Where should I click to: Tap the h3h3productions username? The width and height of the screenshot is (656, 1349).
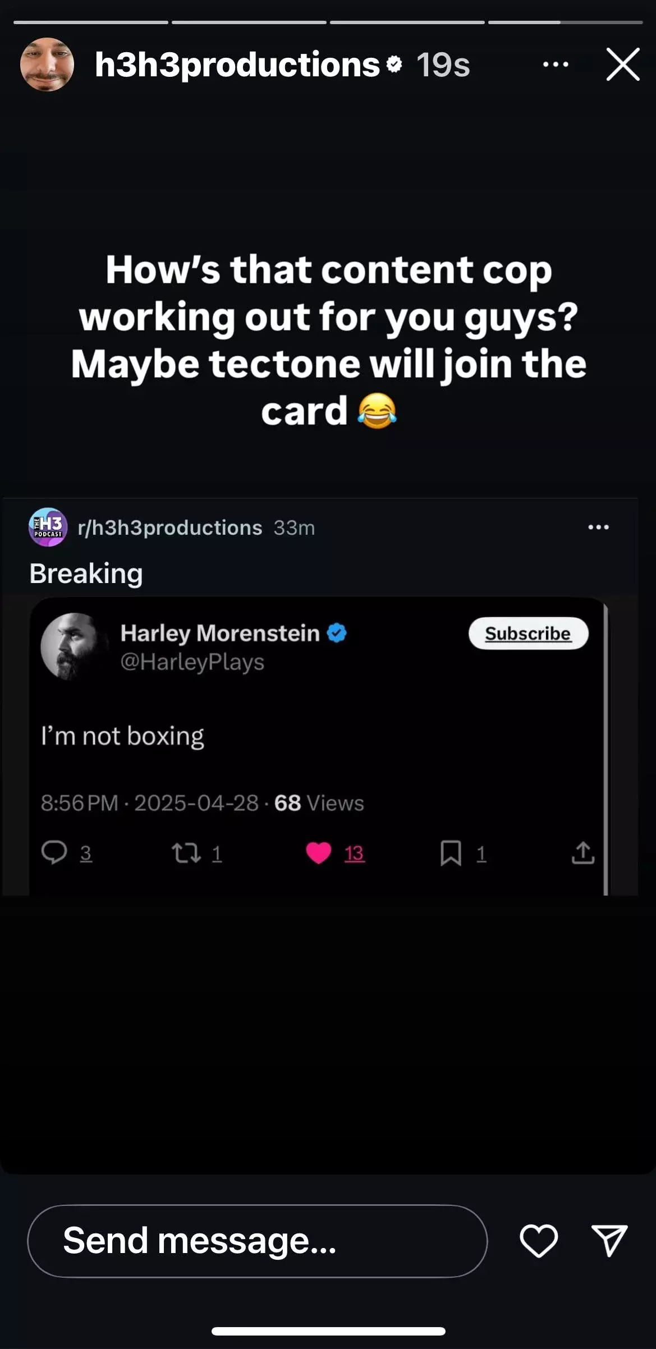237,65
